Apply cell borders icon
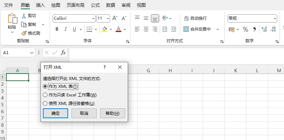The image size is (284, 140). click(x=90, y=29)
